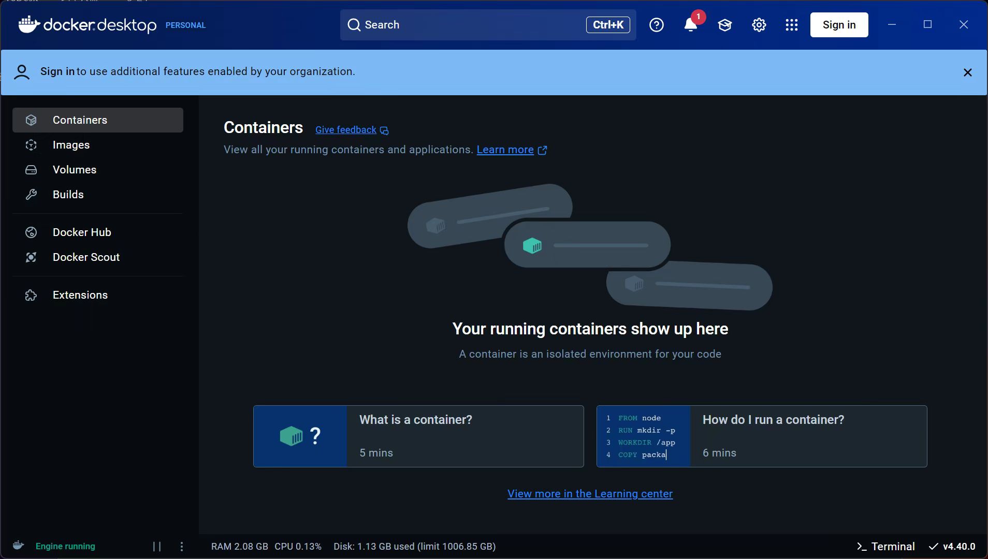The width and height of the screenshot is (988, 559).
Task: Click the Search field
Action: [488, 25]
